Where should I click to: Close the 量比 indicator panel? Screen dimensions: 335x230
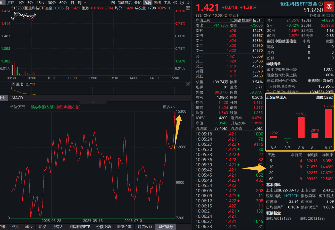(188, 84)
